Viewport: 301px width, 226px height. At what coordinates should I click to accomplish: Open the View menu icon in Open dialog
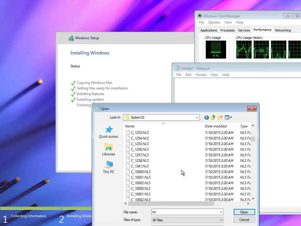228,117
